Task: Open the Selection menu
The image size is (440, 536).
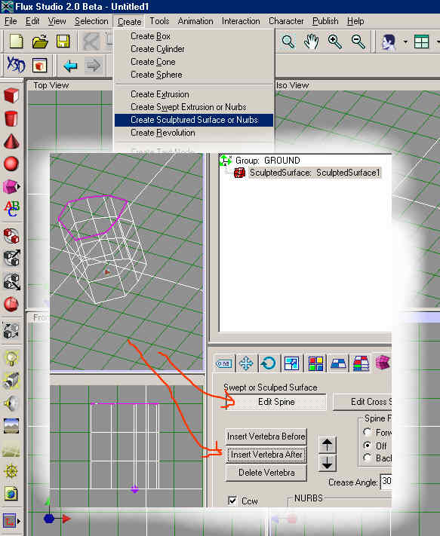Action: point(91,21)
